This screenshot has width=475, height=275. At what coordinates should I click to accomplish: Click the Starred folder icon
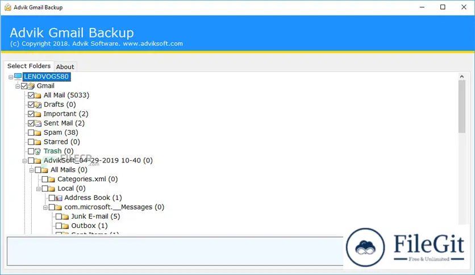tap(38, 142)
